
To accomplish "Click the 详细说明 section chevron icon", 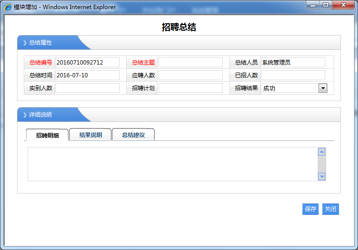I will click(x=25, y=115).
